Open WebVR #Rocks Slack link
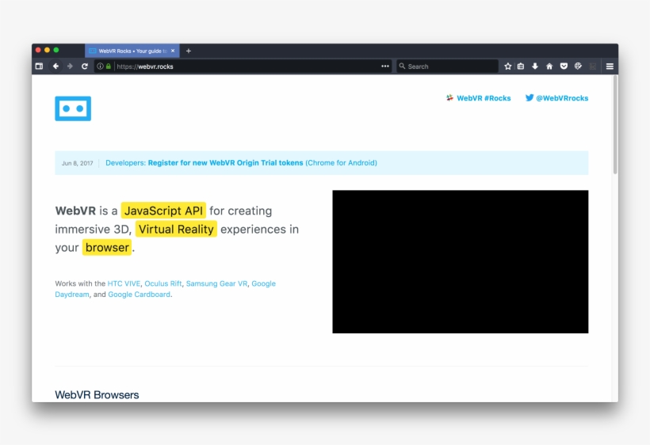 (x=479, y=98)
